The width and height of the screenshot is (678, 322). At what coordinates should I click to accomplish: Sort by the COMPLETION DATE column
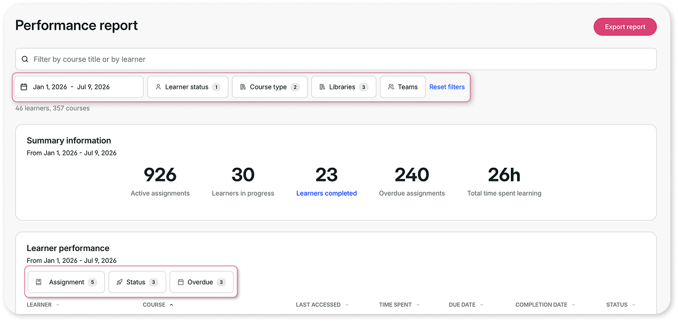[x=545, y=305]
